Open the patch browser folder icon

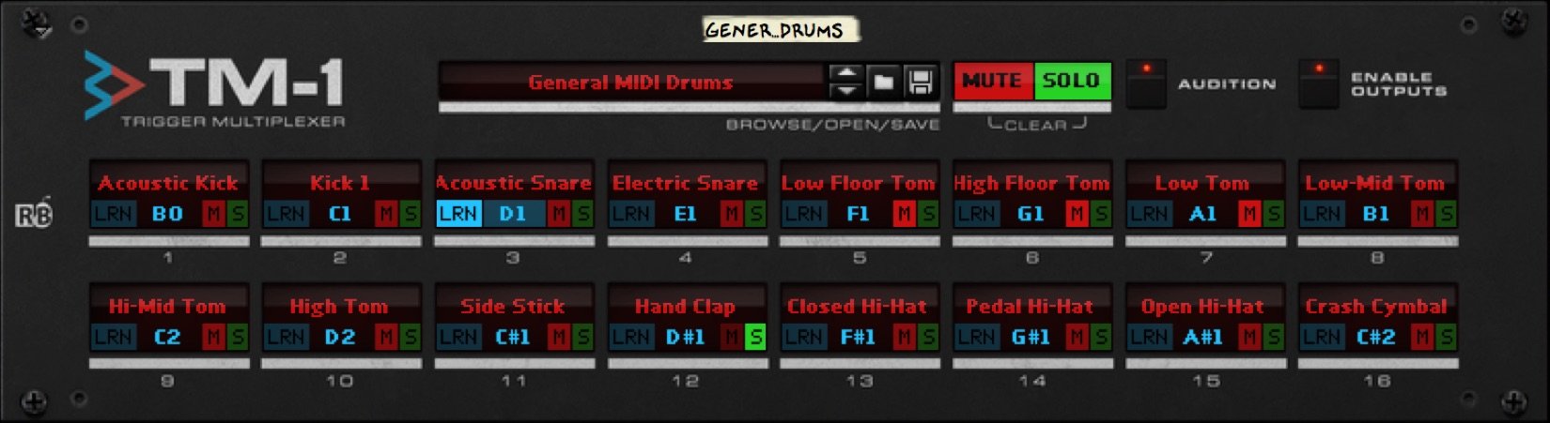[x=883, y=83]
